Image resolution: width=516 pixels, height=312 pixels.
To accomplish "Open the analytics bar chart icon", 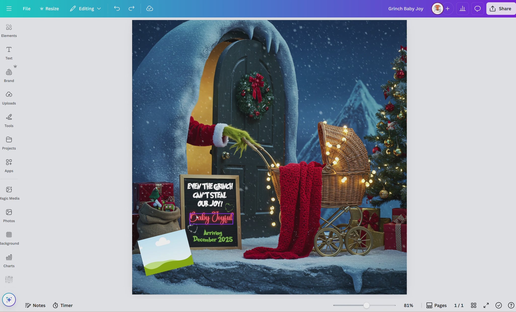I will point(462,9).
